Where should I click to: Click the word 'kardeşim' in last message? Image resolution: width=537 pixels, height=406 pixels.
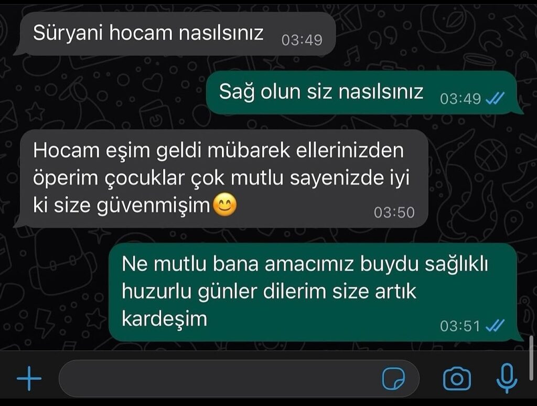(x=164, y=319)
